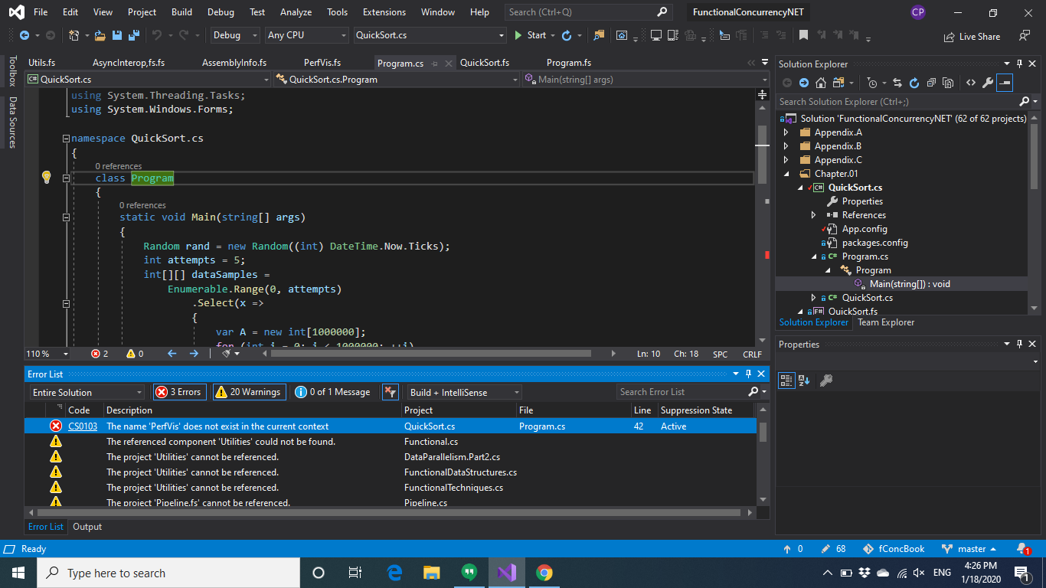Switch to the PerfVis.fs tab
This screenshot has height=588, width=1046.
point(322,63)
